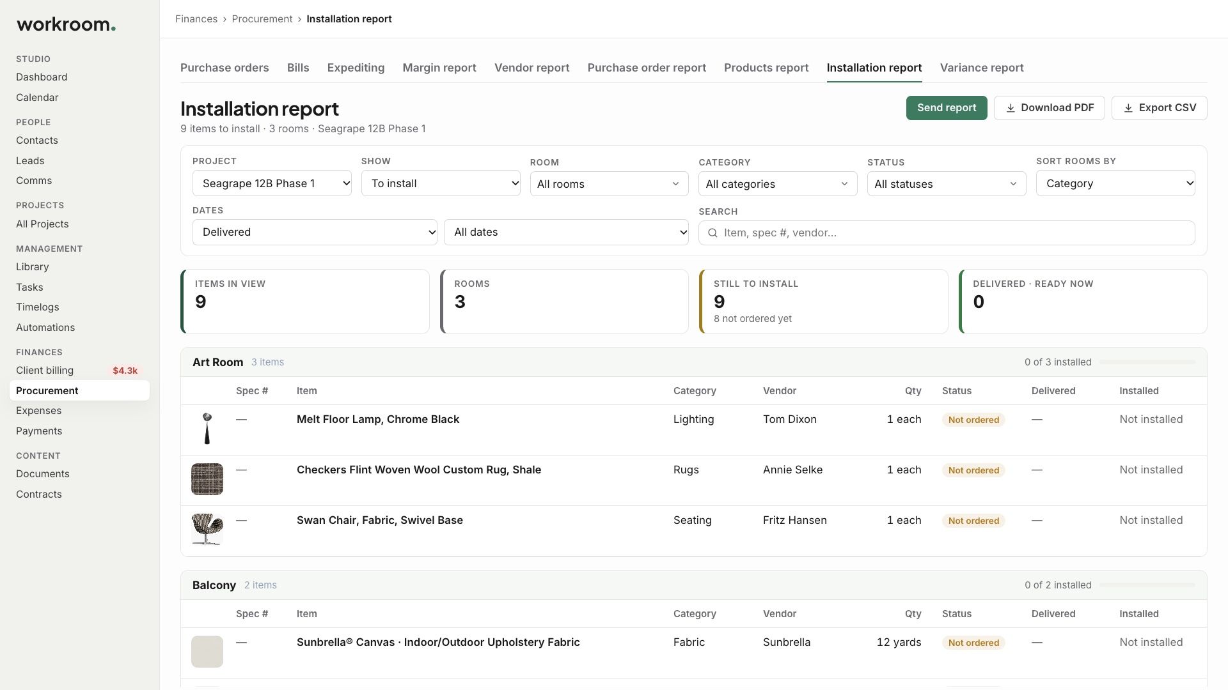Viewport: 1228px width, 690px height.
Task: Go to Finances in the breadcrumb
Action: tap(196, 19)
